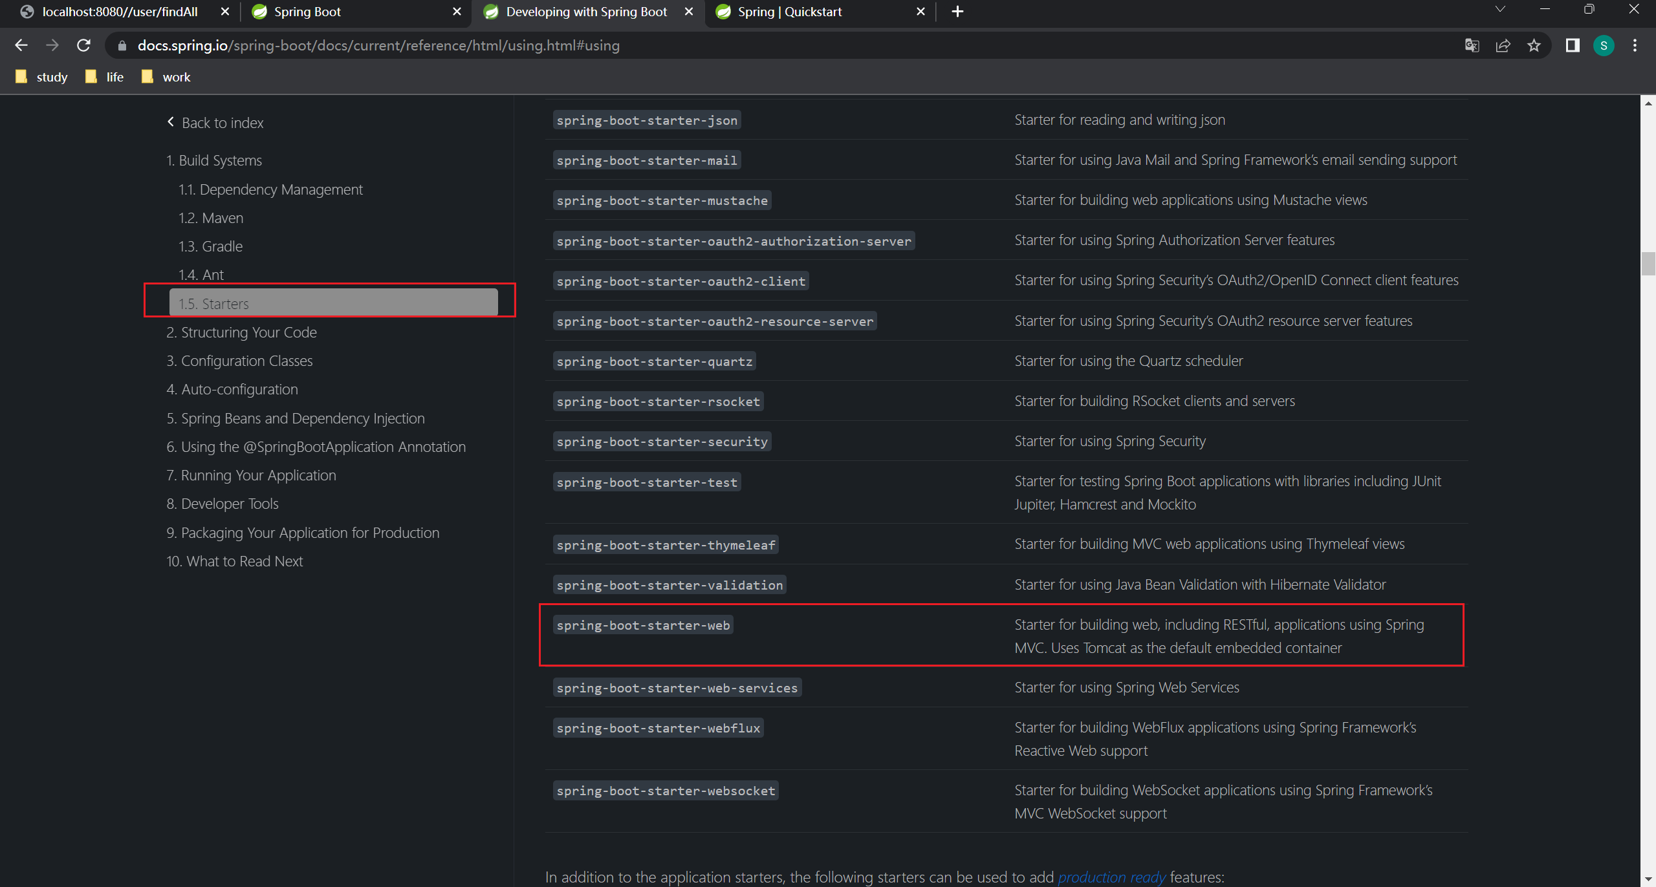Close the Spring Boot tab
1656x887 pixels.
click(x=457, y=12)
